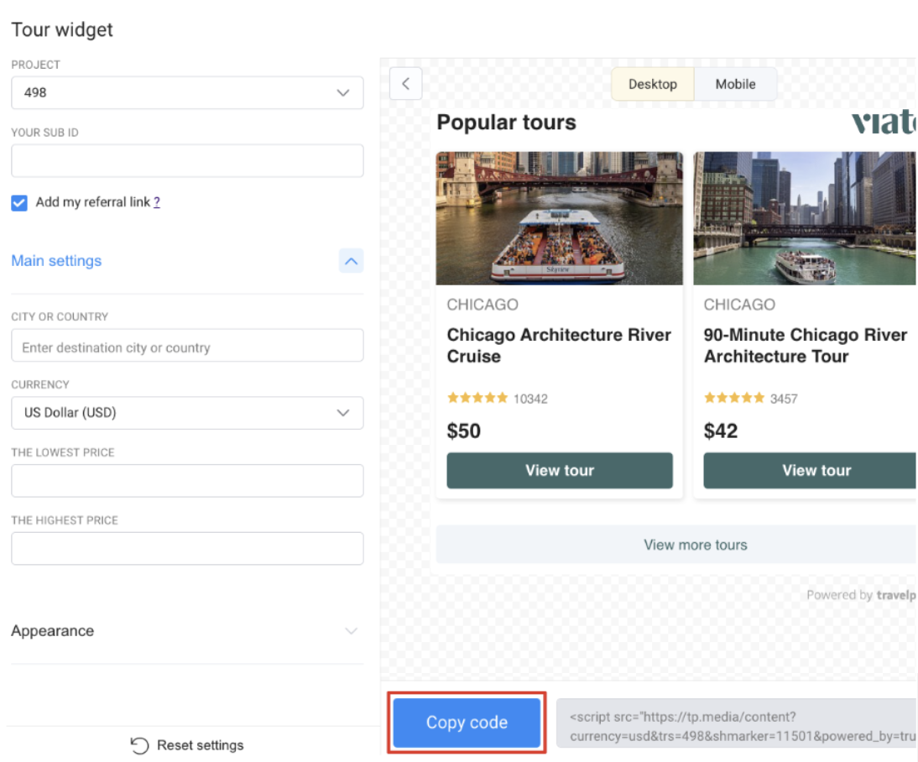
Task: Click the Lowest Price input field
Action: [187, 481]
